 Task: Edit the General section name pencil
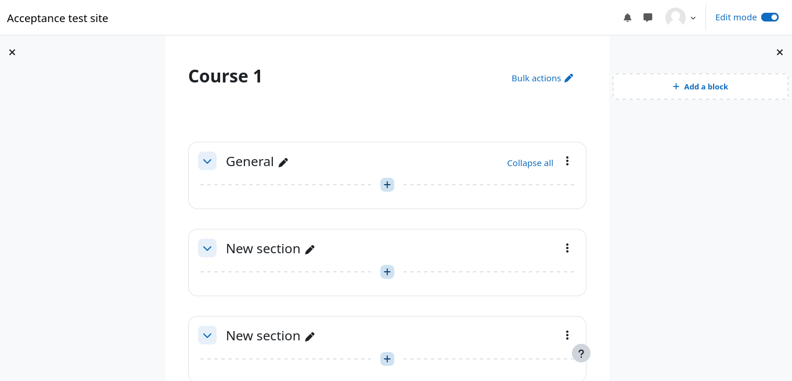283,163
